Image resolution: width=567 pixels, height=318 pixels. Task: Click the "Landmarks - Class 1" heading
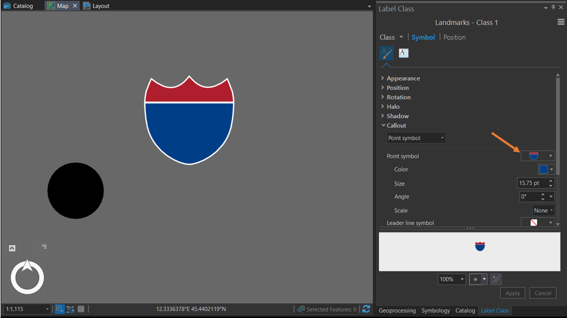pyautogui.click(x=466, y=22)
